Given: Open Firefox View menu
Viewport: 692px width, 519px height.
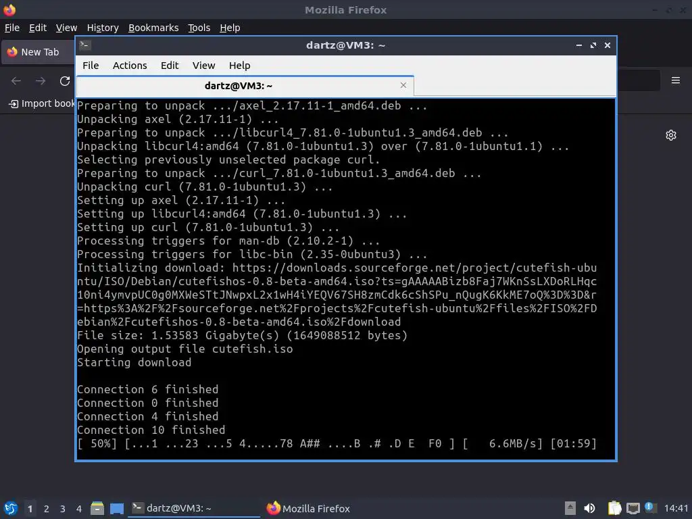Looking at the screenshot, I should [x=66, y=28].
